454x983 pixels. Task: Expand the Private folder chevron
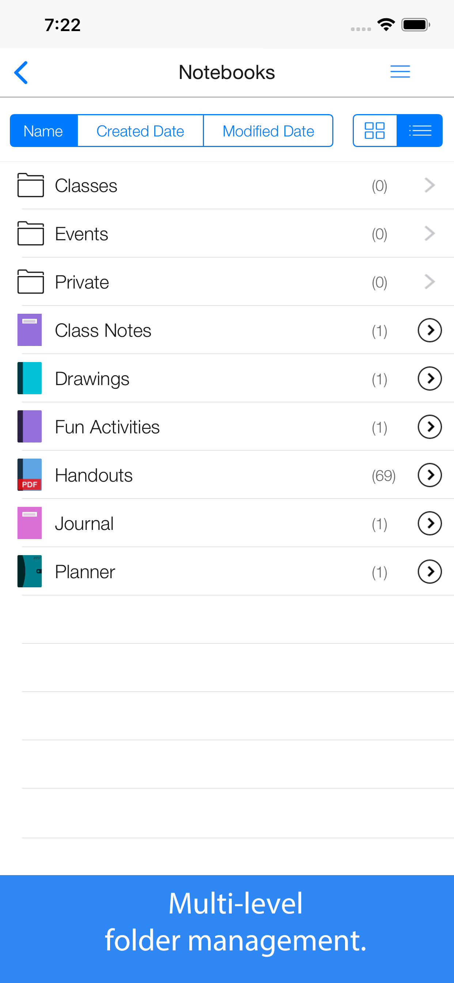coord(430,282)
